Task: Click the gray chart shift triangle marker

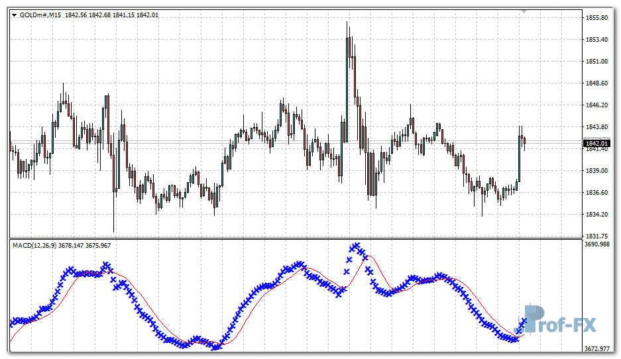Action: click(524, 11)
